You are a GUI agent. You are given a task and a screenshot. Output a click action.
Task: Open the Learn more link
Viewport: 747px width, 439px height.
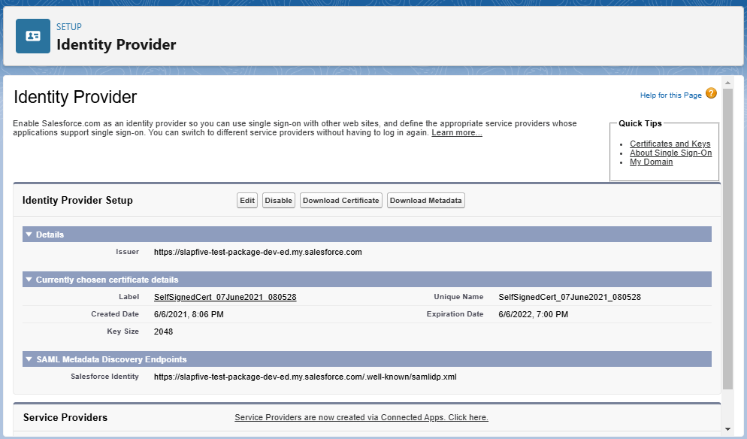click(x=456, y=133)
